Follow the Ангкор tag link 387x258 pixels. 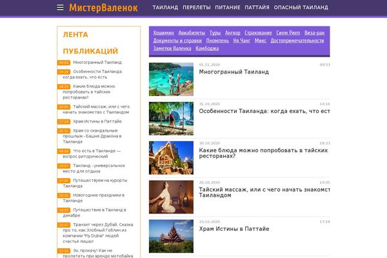click(x=232, y=33)
